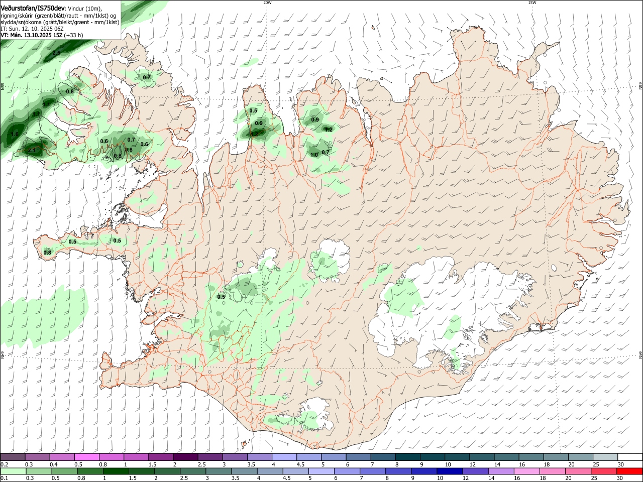Image resolution: width=643 pixels, height=482 pixels.
Task: Click the '20W' longitude label
Action: 267,3
